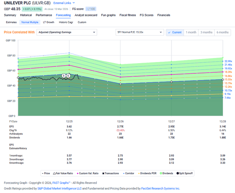Choose the LT Growth sub-tab

tap(48, 22)
